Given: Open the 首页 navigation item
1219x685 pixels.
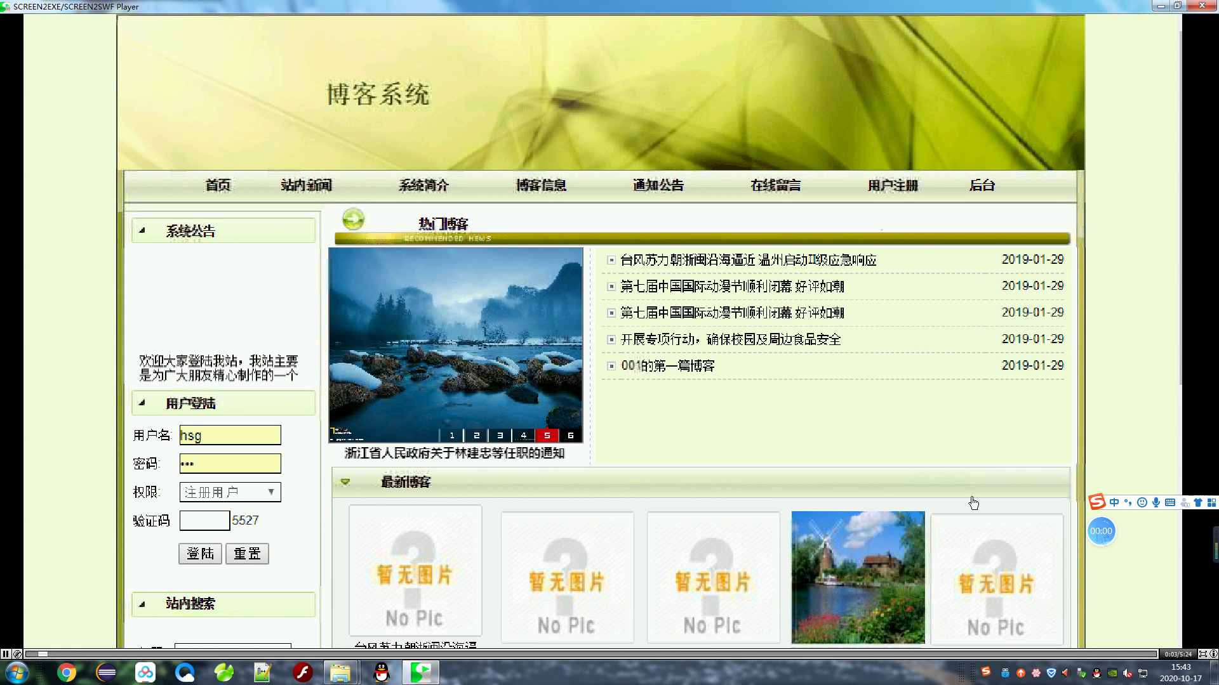Looking at the screenshot, I should pos(218,185).
